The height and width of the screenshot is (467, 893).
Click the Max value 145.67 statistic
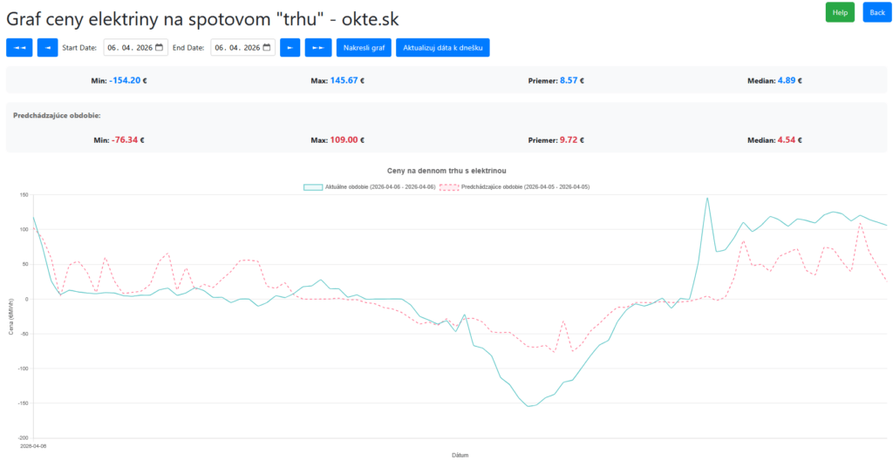point(347,80)
